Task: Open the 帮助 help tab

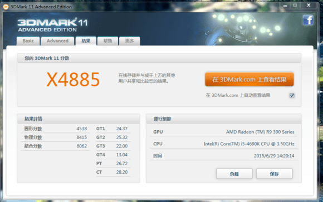Action: pyautogui.click(x=107, y=41)
